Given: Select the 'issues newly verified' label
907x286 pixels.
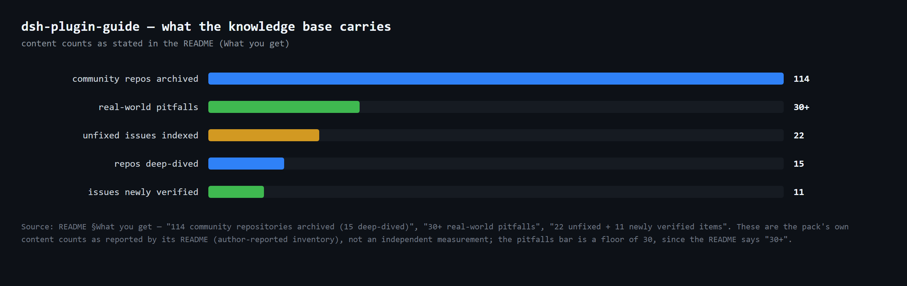Looking at the screenshot, I should [x=143, y=192].
